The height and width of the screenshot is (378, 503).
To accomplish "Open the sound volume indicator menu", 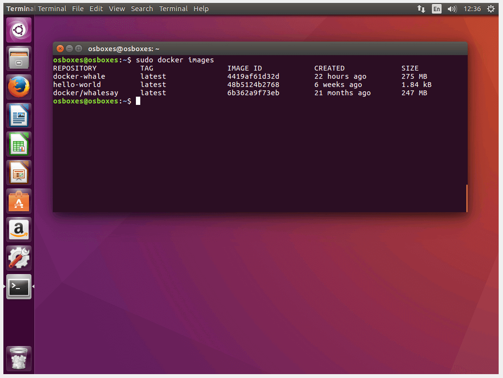I will (x=452, y=9).
